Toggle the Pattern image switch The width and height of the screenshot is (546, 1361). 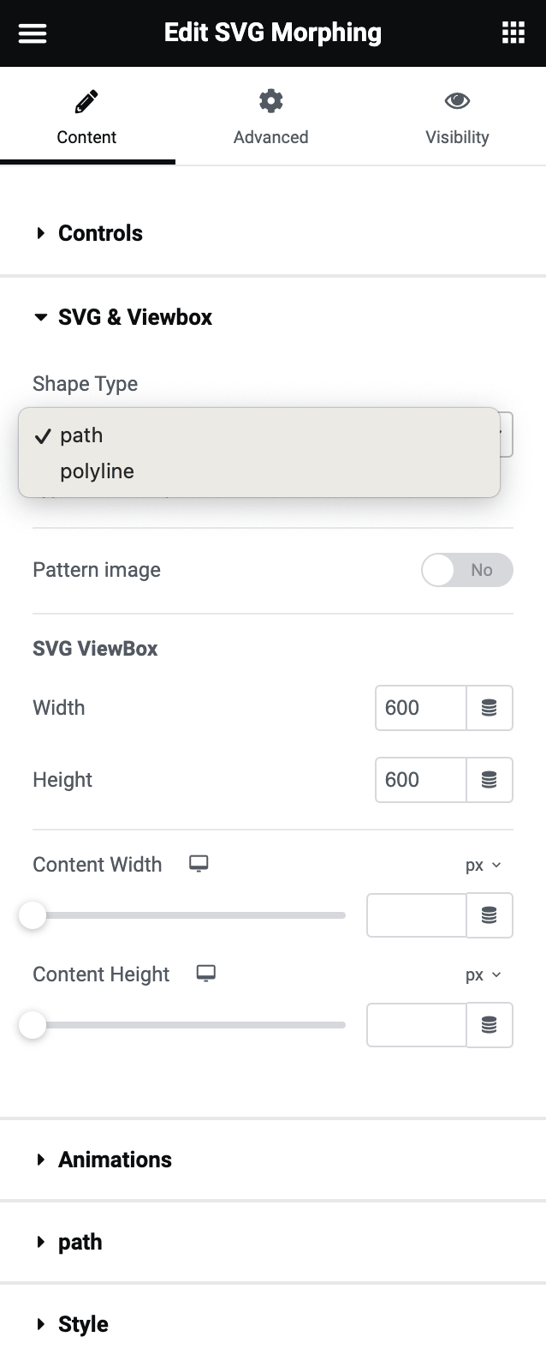tap(466, 570)
